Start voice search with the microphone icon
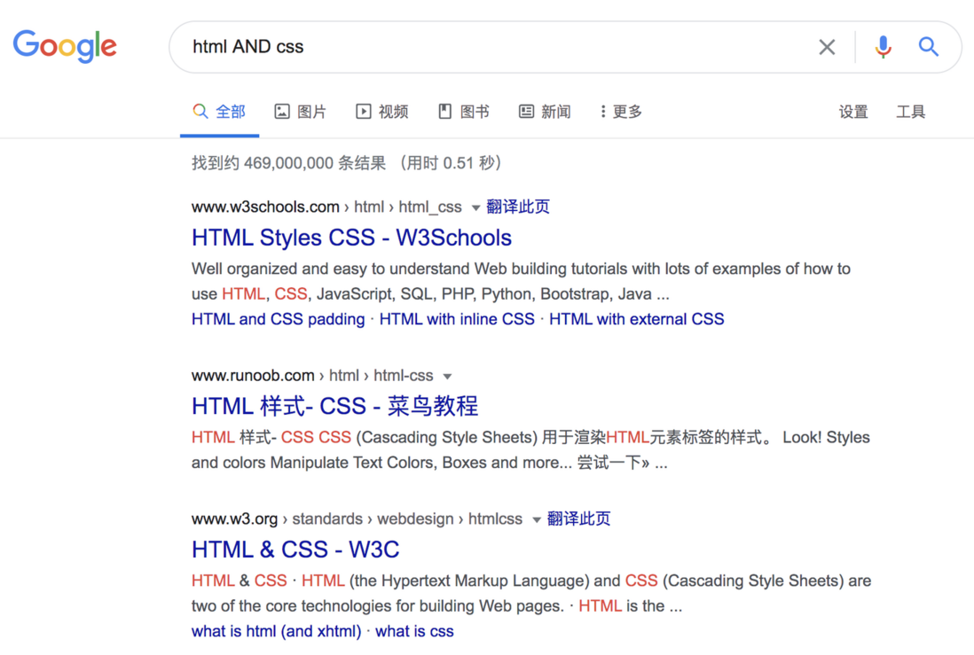 [883, 47]
